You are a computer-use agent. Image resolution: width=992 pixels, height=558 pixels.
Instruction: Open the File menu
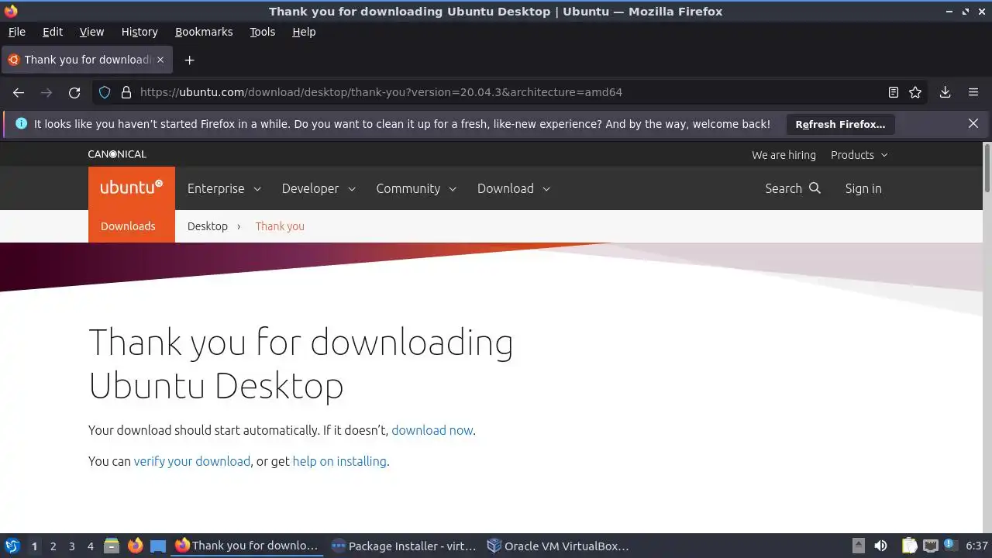(16, 32)
